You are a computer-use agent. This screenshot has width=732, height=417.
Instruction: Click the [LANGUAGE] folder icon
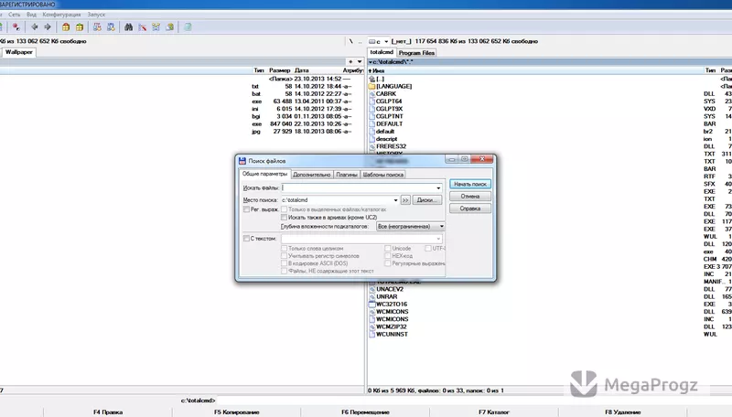372,86
